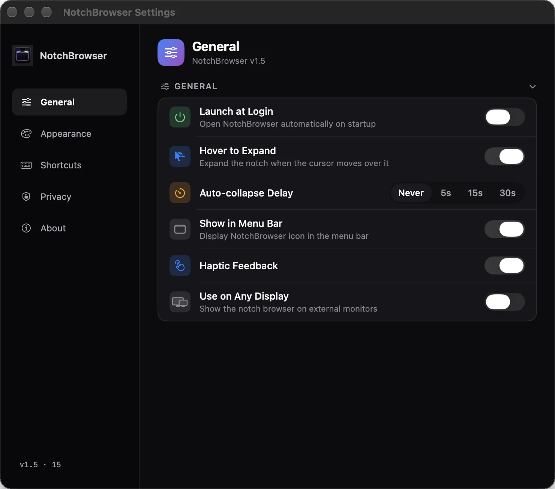Click the 'Hover to Expand' label
Viewport: 555px width, 489px height.
click(x=238, y=151)
